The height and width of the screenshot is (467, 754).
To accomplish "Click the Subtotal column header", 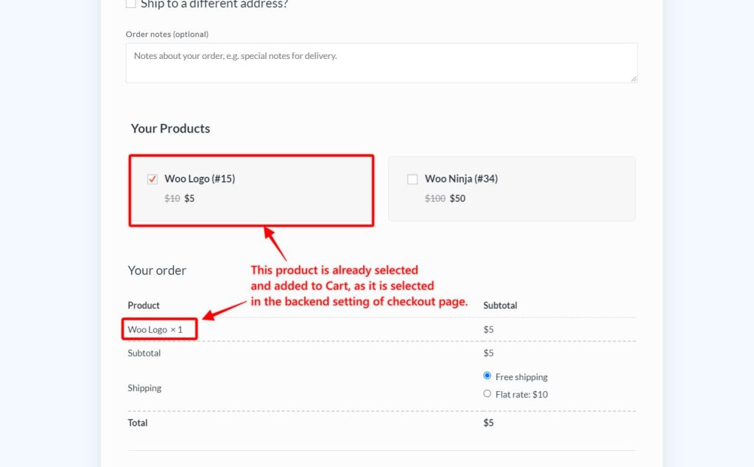I will [x=501, y=305].
